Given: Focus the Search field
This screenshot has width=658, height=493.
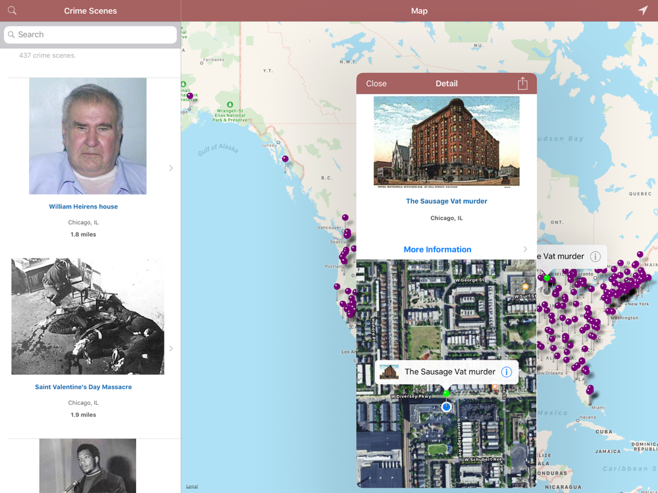Looking at the screenshot, I should click(90, 34).
